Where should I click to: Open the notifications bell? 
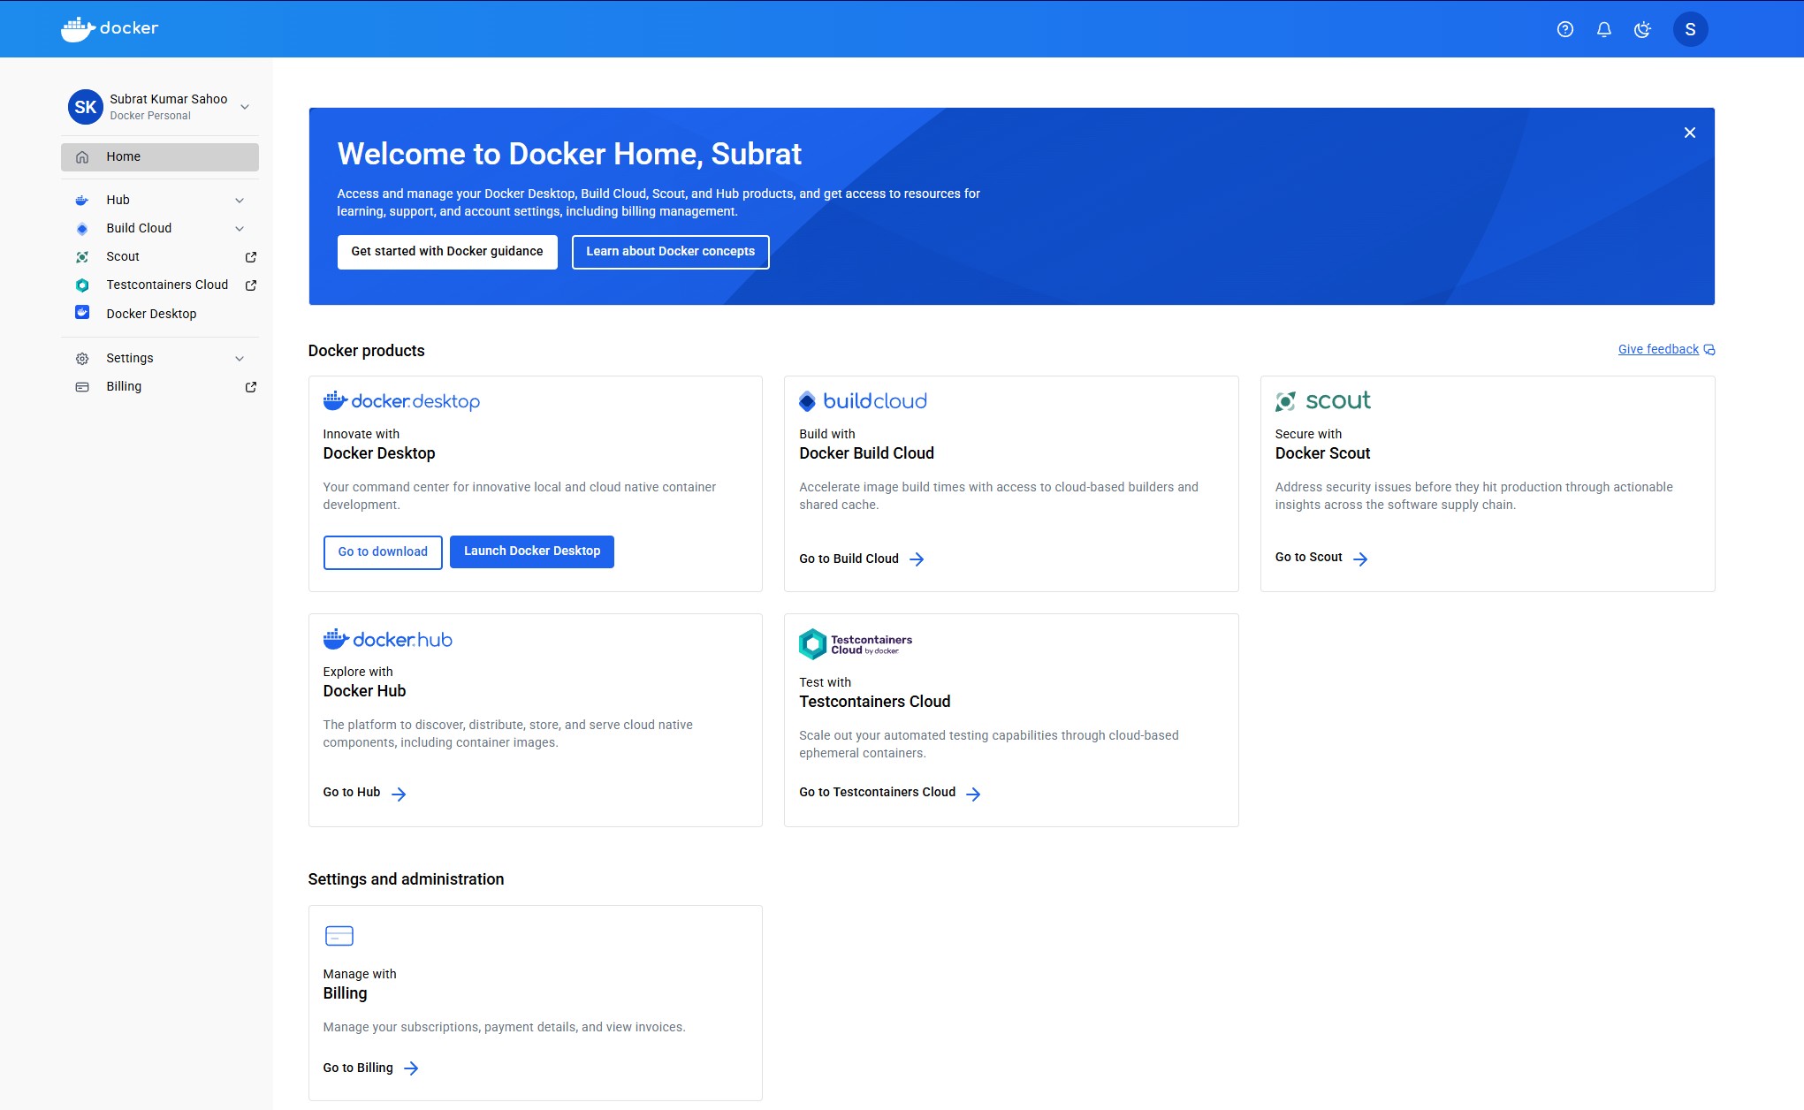coord(1603,29)
